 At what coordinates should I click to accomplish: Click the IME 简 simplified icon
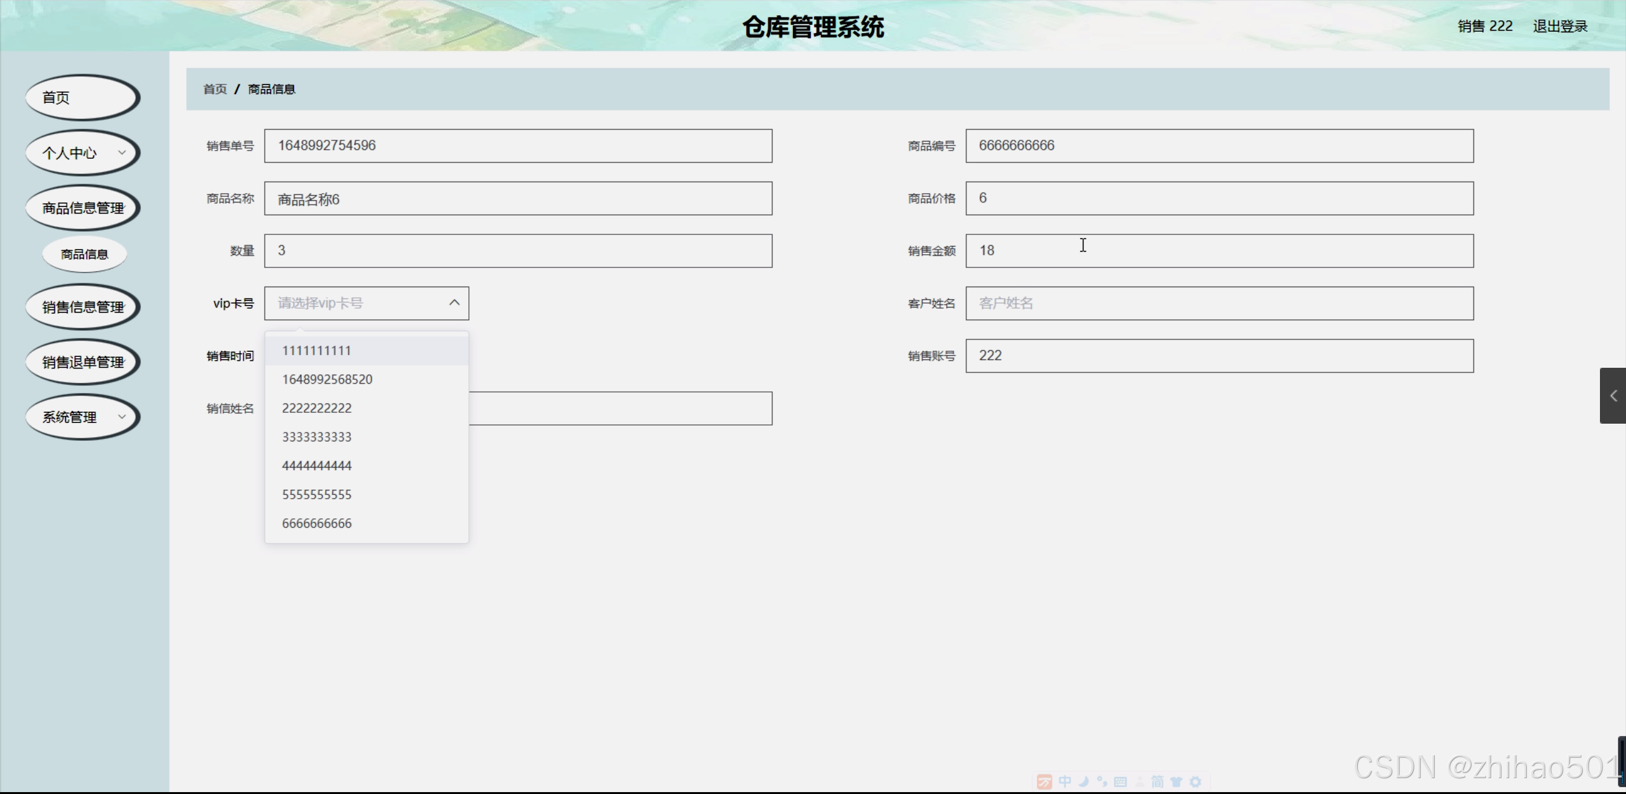click(x=1157, y=782)
